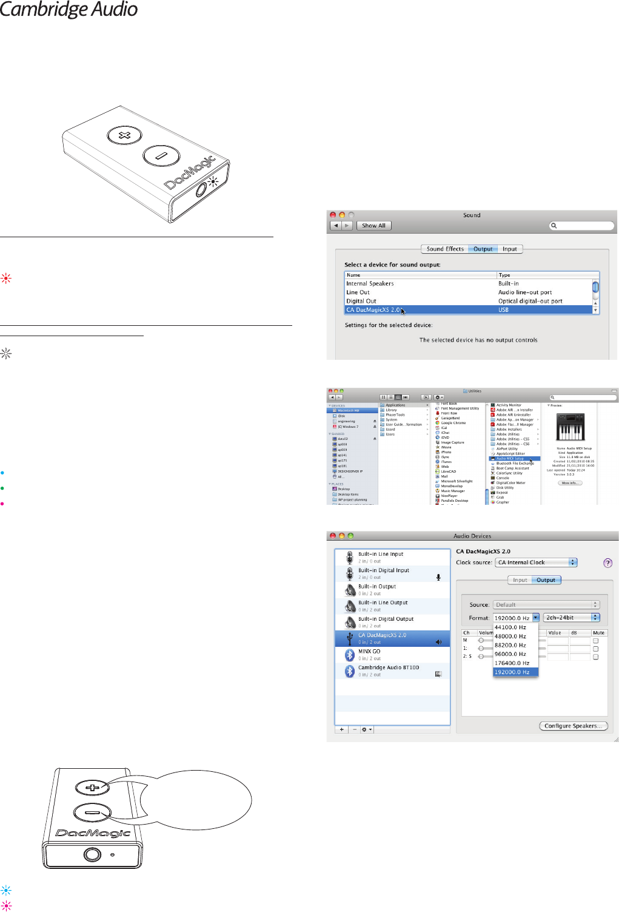
Task: Select Activity Monitor in Utilities list
Action: point(514,405)
